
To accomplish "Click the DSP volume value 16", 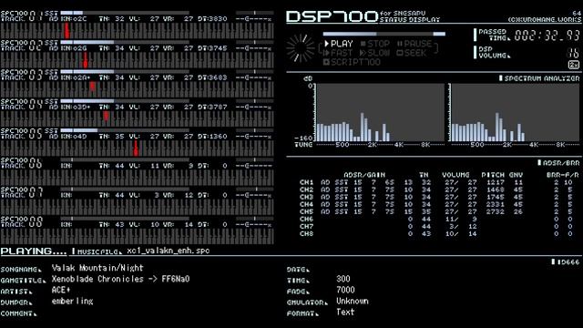I will 573,53.
